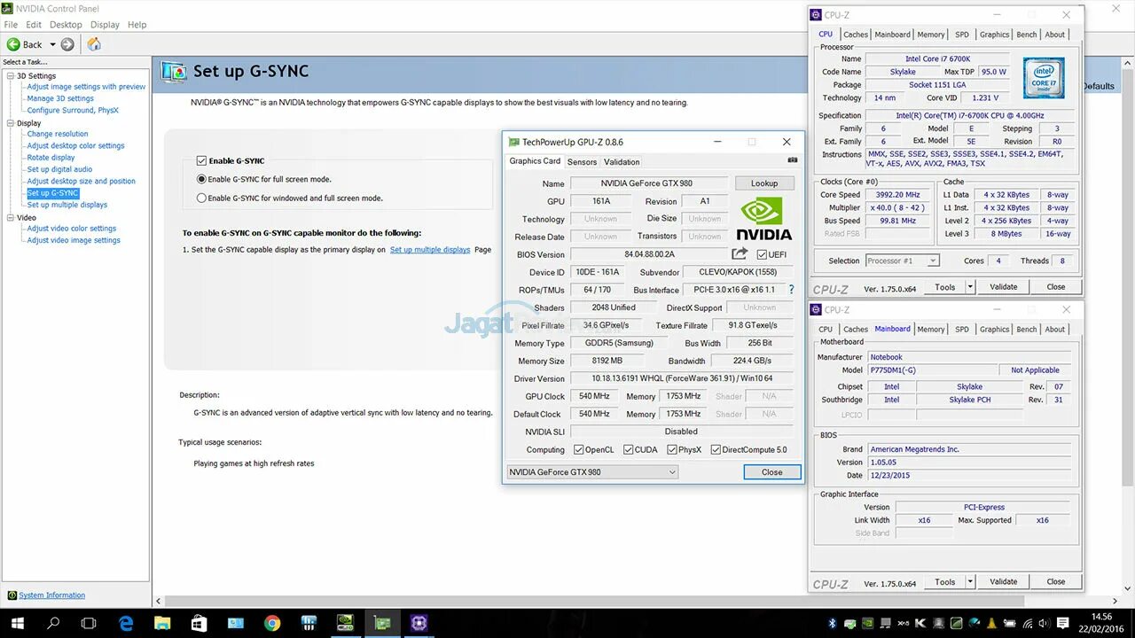
Task: Switch to CPU-Z purple taskbar icon
Action: [419, 623]
